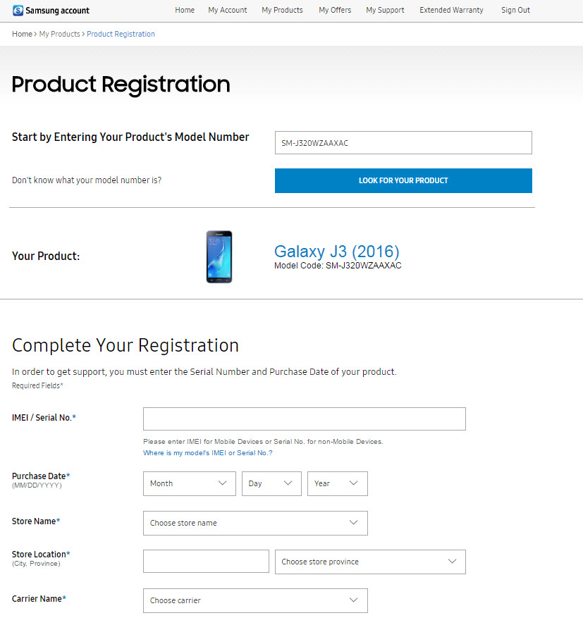Viewport: 583px width, 625px height.
Task: Open My Offers in navigation bar
Action: pyautogui.click(x=335, y=11)
